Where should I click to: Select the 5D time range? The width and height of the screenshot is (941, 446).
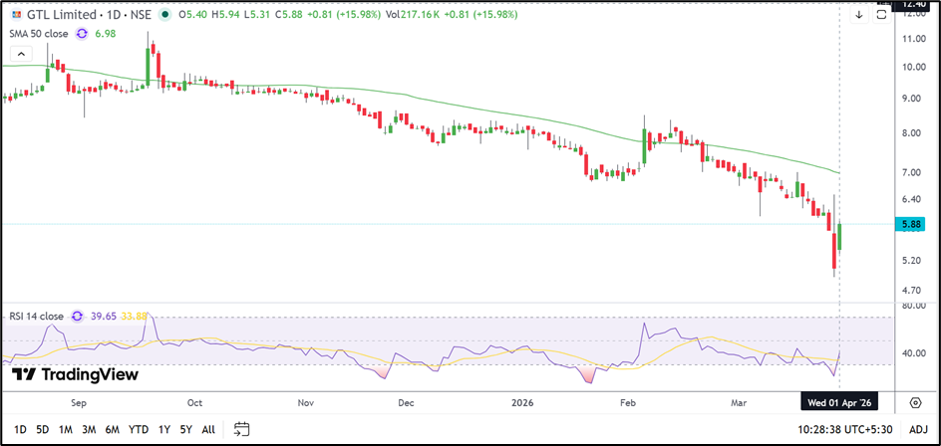(x=43, y=429)
